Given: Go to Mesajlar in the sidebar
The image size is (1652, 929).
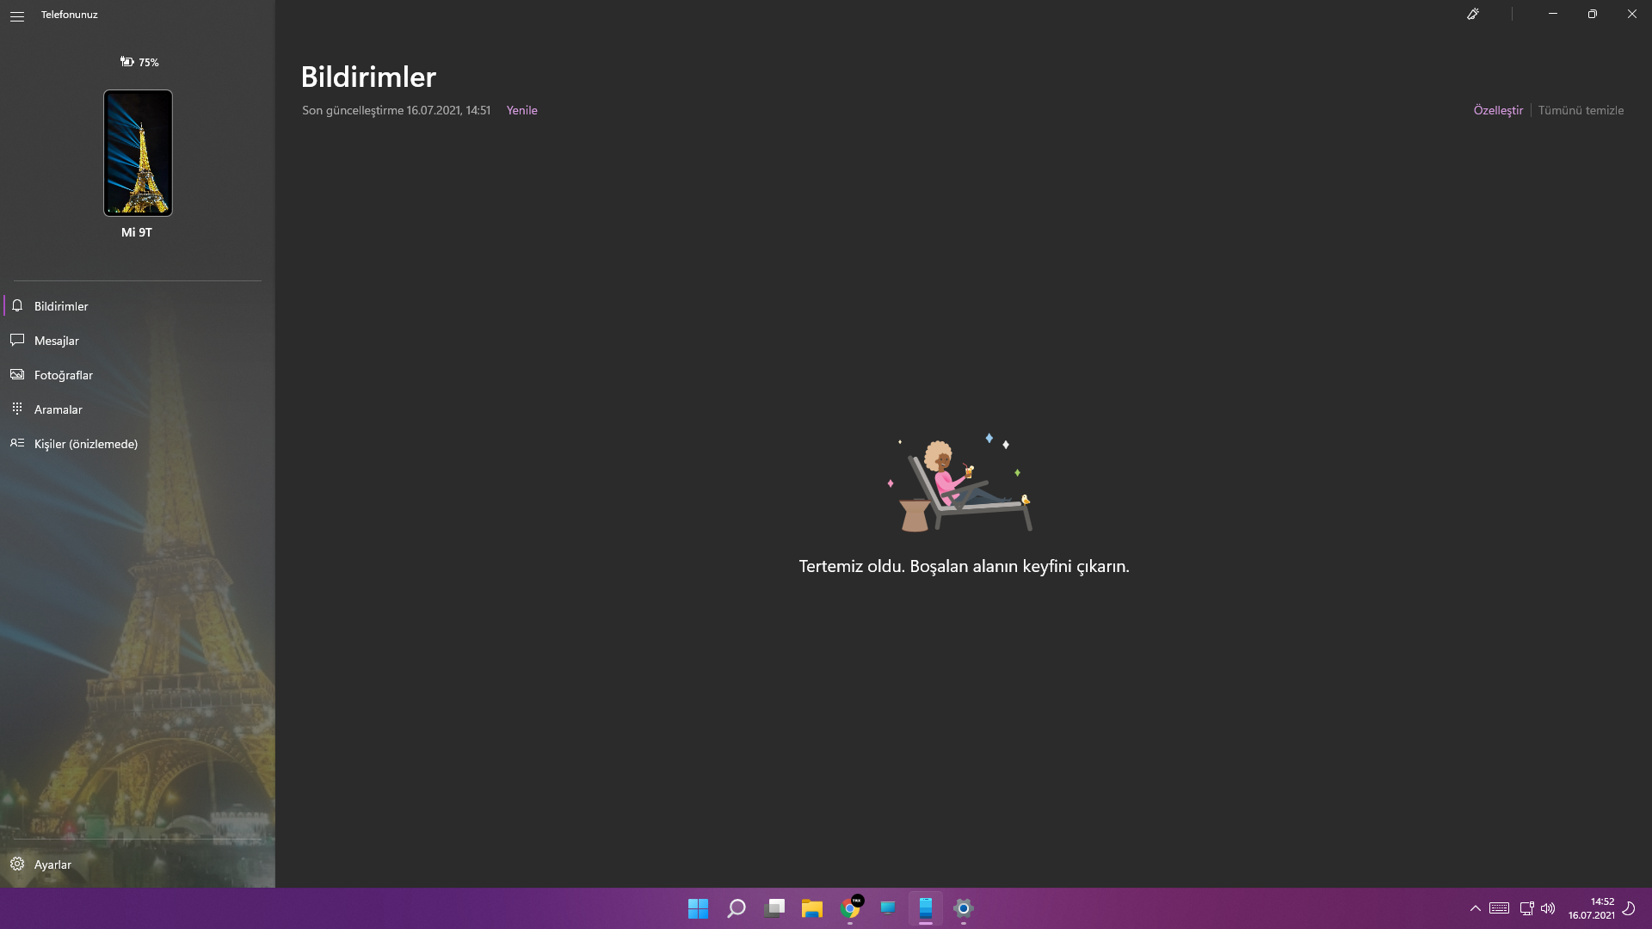Looking at the screenshot, I should (x=138, y=341).
